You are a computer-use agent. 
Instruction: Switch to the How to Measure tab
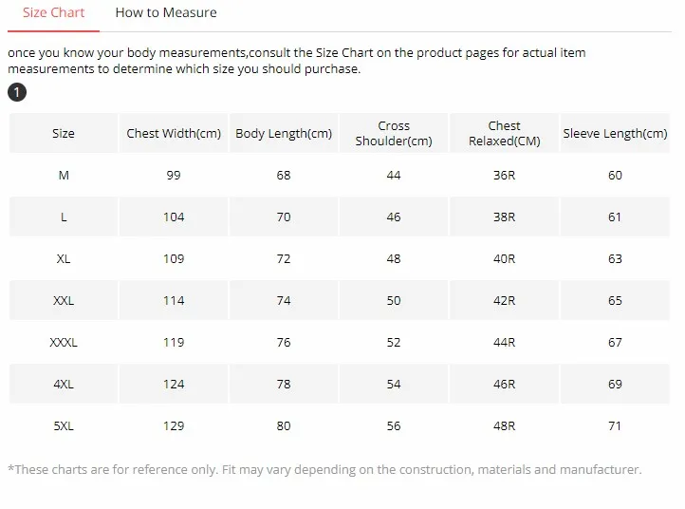click(166, 13)
